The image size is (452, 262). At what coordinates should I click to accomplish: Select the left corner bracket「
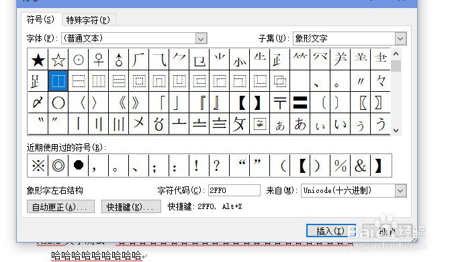[159, 103]
